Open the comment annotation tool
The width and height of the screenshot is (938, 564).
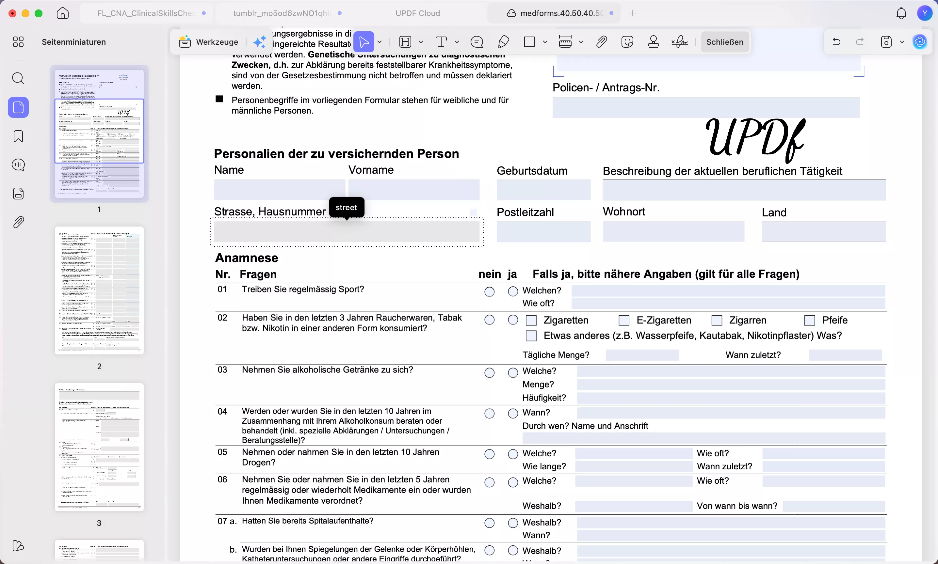(x=477, y=42)
